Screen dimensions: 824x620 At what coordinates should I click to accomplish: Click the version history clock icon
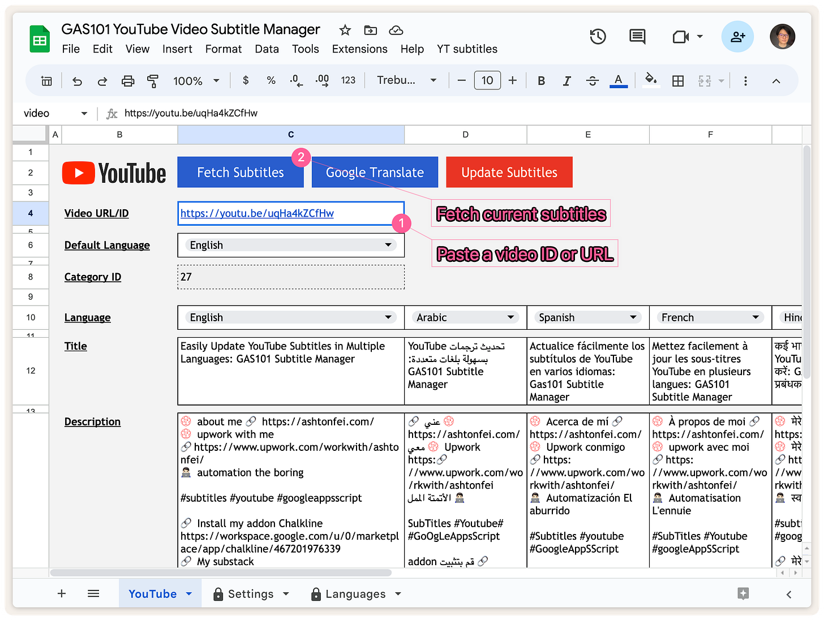pos(598,37)
